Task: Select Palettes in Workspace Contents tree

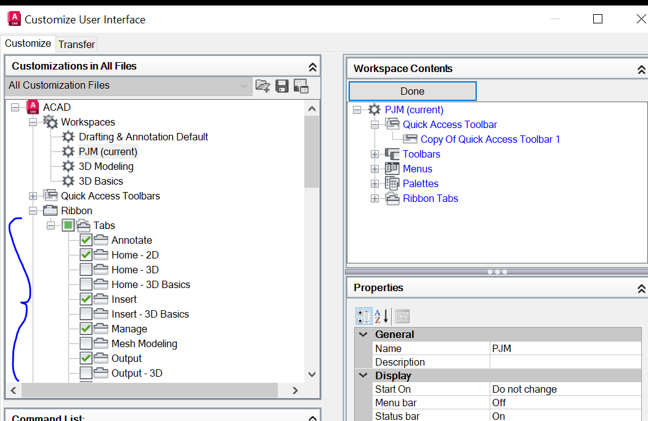Action: [420, 183]
